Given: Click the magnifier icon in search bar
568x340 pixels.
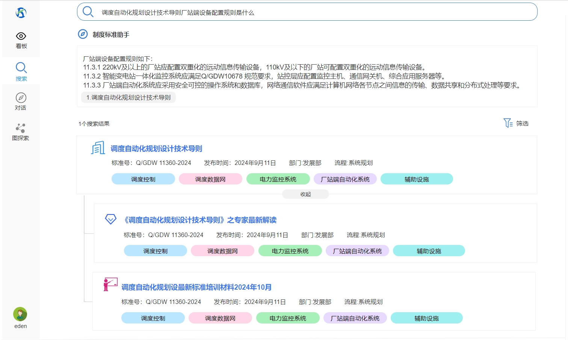Looking at the screenshot, I should pyautogui.click(x=88, y=12).
